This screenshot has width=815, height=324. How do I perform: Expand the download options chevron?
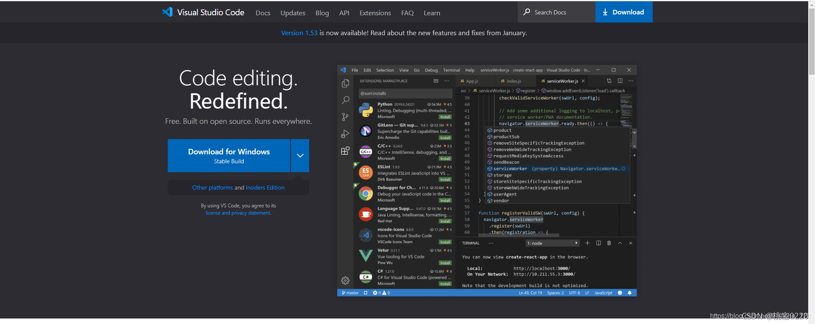pyautogui.click(x=300, y=156)
